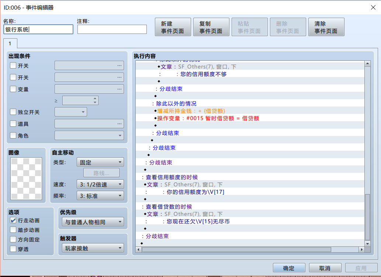Select the 查看信用额度的时候 branch line
This screenshot has height=277, width=381.
tap(250, 177)
